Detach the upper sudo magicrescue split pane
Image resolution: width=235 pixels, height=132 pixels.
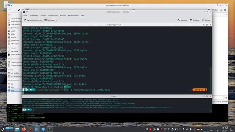coord(207,25)
